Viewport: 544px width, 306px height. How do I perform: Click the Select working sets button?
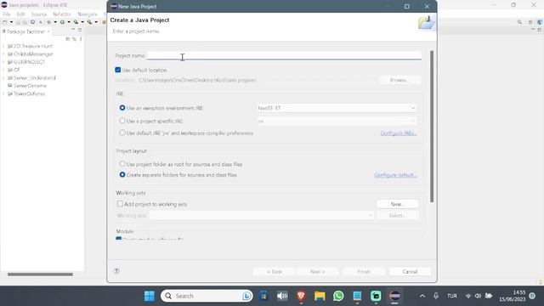pyautogui.click(x=397, y=215)
